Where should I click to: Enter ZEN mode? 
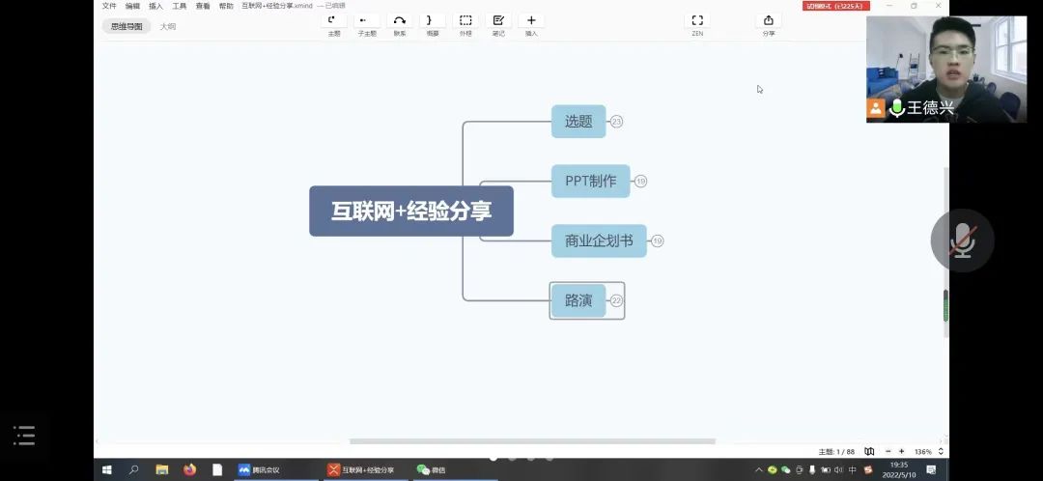(697, 20)
